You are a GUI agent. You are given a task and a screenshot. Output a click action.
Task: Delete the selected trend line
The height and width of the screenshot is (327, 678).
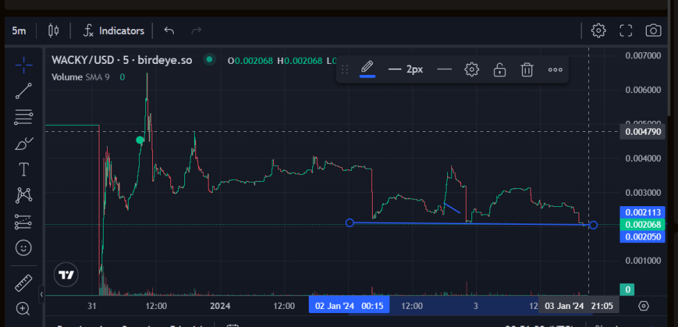(x=526, y=69)
